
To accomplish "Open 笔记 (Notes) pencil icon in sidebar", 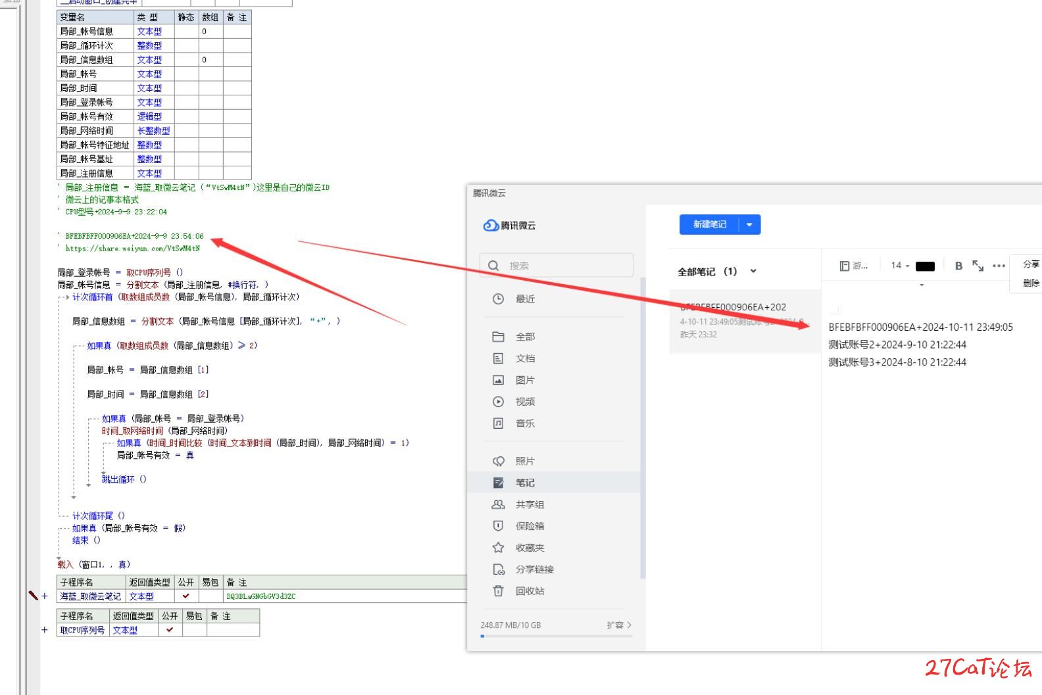I will pyautogui.click(x=498, y=483).
